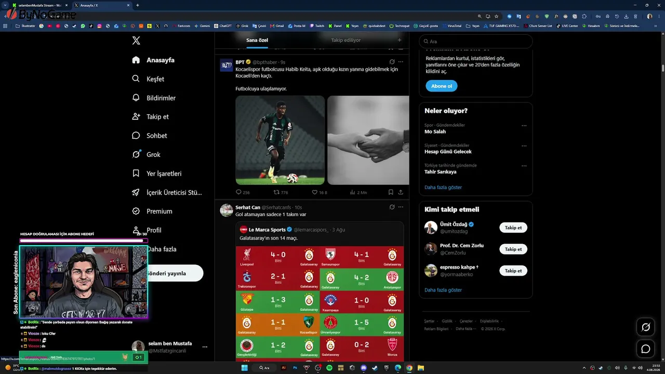Open Yer İşaretleri bookmarks page
The height and width of the screenshot is (374, 665).
[157, 173]
